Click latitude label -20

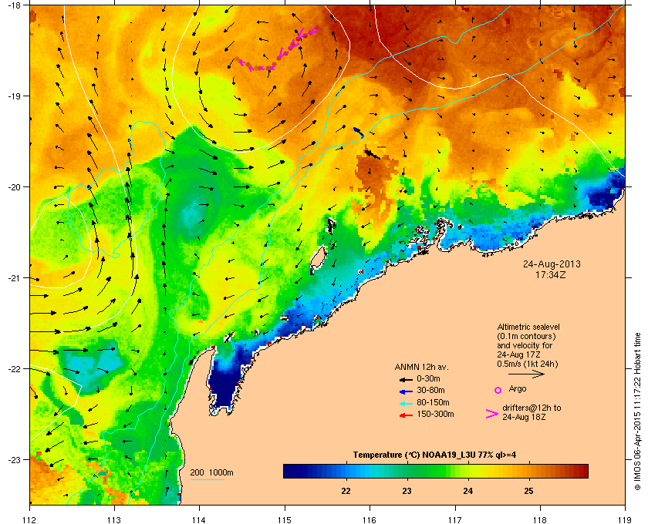click(14, 187)
